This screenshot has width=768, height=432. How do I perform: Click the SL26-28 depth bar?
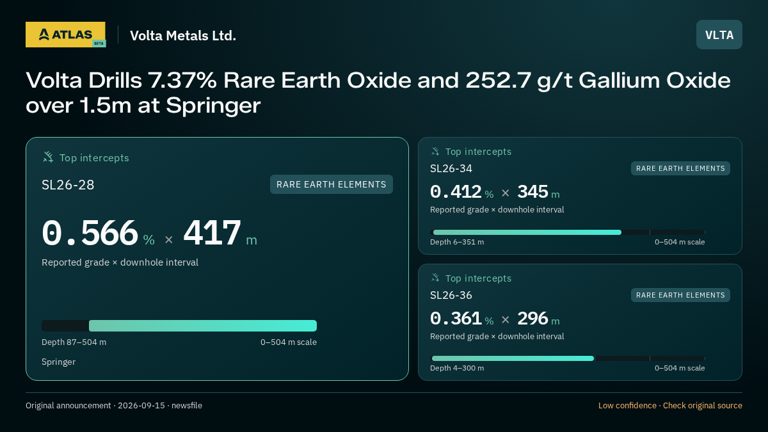tap(179, 326)
